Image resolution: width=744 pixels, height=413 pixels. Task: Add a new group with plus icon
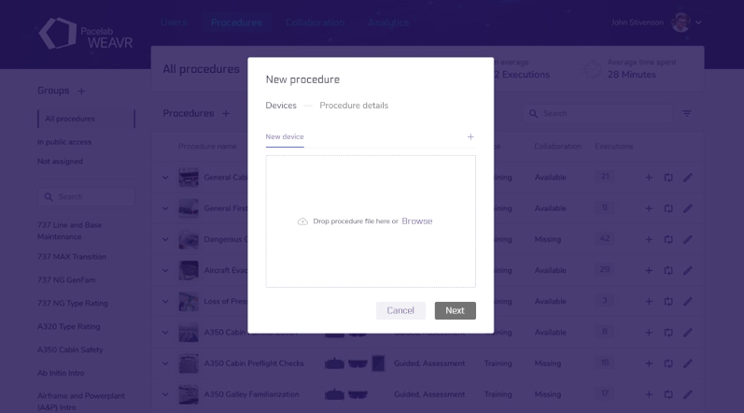81,91
